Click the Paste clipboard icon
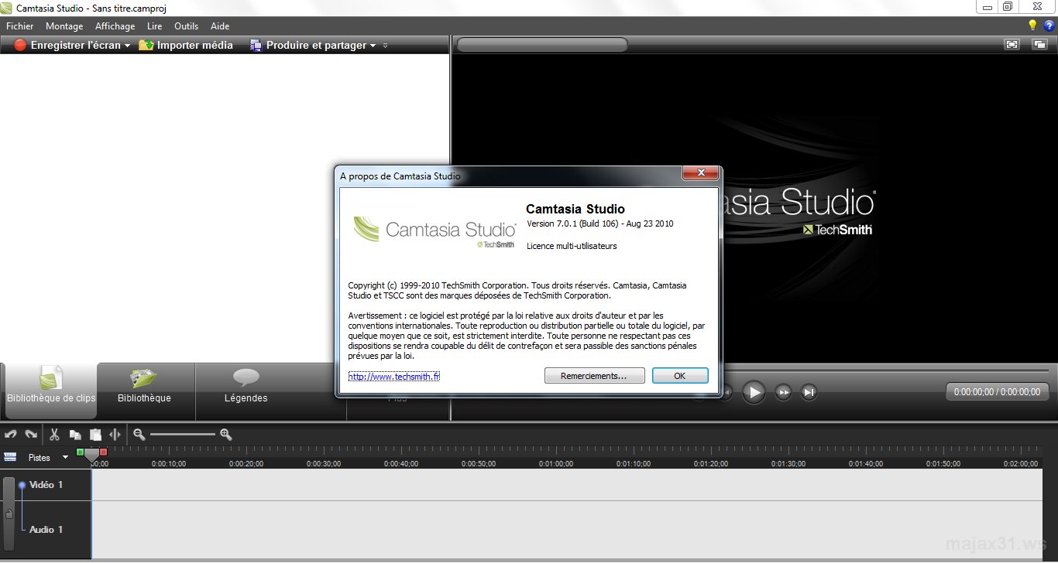This screenshot has height=563, width=1058. click(x=95, y=435)
